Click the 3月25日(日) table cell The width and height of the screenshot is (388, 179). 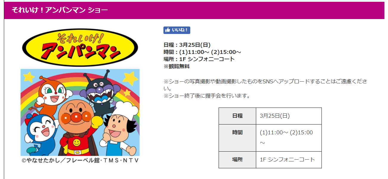(289, 116)
